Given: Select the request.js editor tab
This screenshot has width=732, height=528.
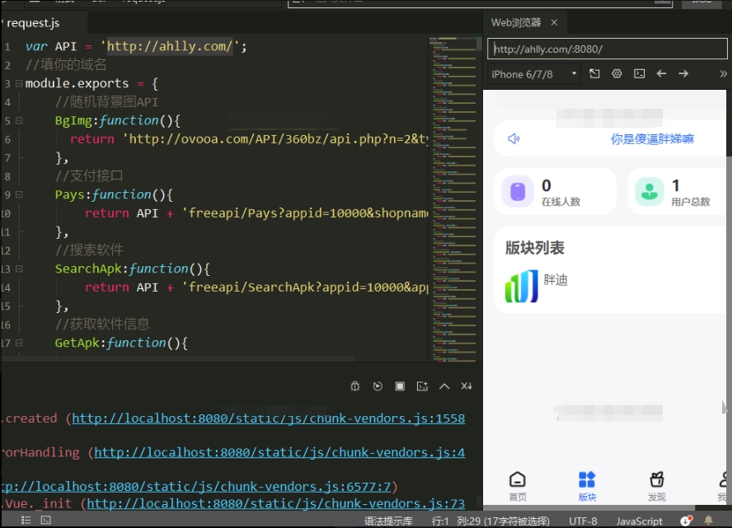Looking at the screenshot, I should [33, 23].
